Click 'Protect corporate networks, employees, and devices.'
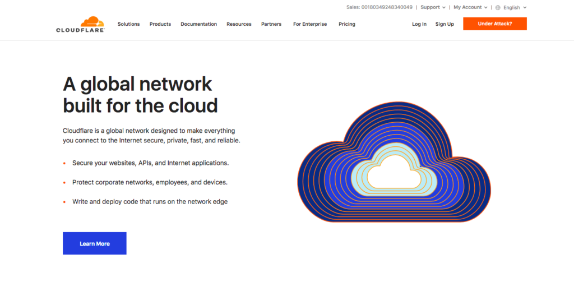This screenshot has width=574, height=282. [x=150, y=182]
